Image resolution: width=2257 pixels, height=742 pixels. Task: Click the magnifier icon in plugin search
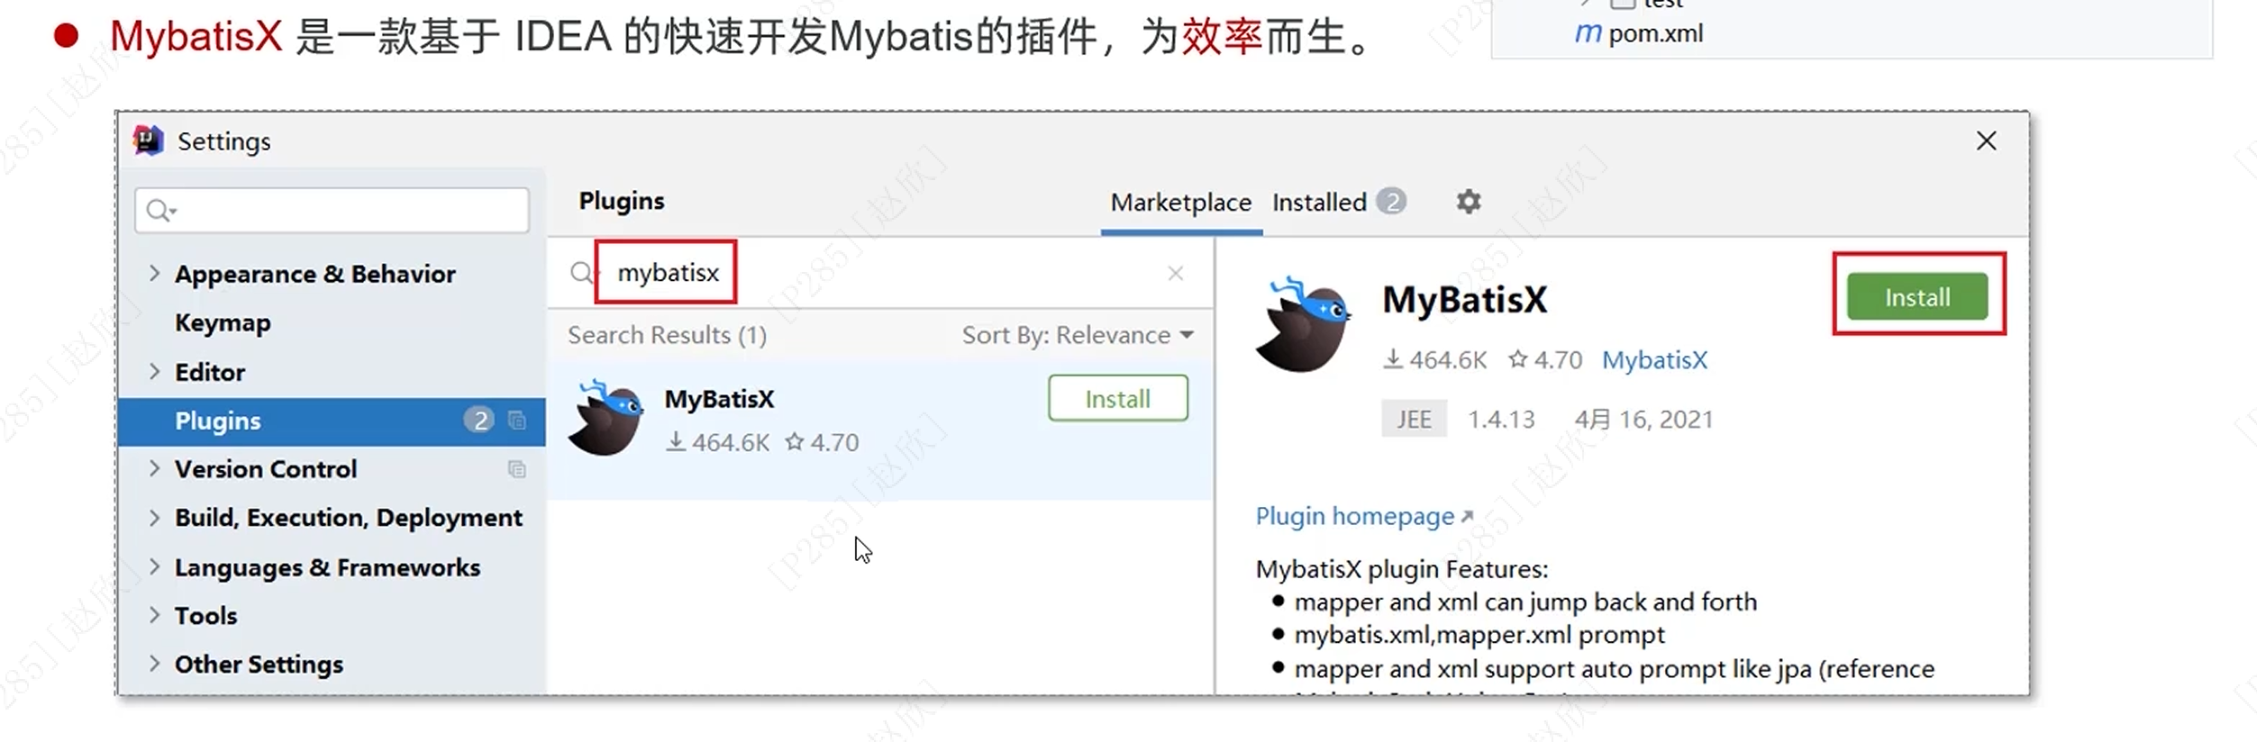tap(582, 272)
